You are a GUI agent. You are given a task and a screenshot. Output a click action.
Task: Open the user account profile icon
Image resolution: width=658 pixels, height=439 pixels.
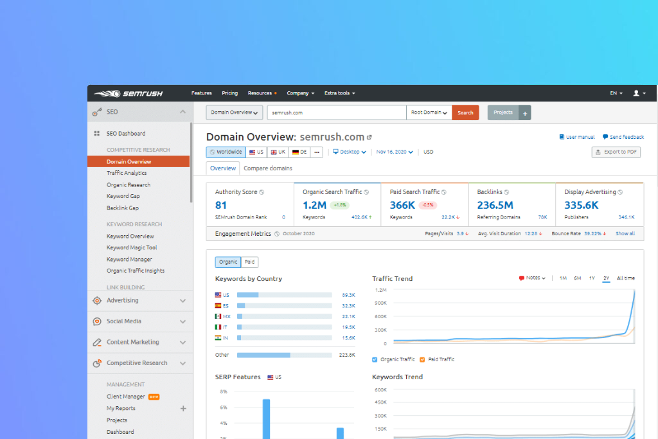click(x=636, y=93)
